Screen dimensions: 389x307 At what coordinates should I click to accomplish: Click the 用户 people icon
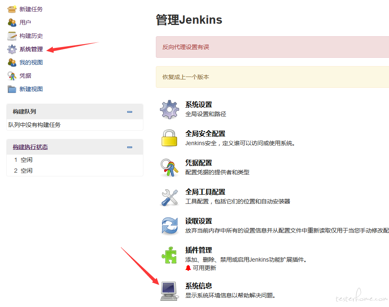pos(12,22)
